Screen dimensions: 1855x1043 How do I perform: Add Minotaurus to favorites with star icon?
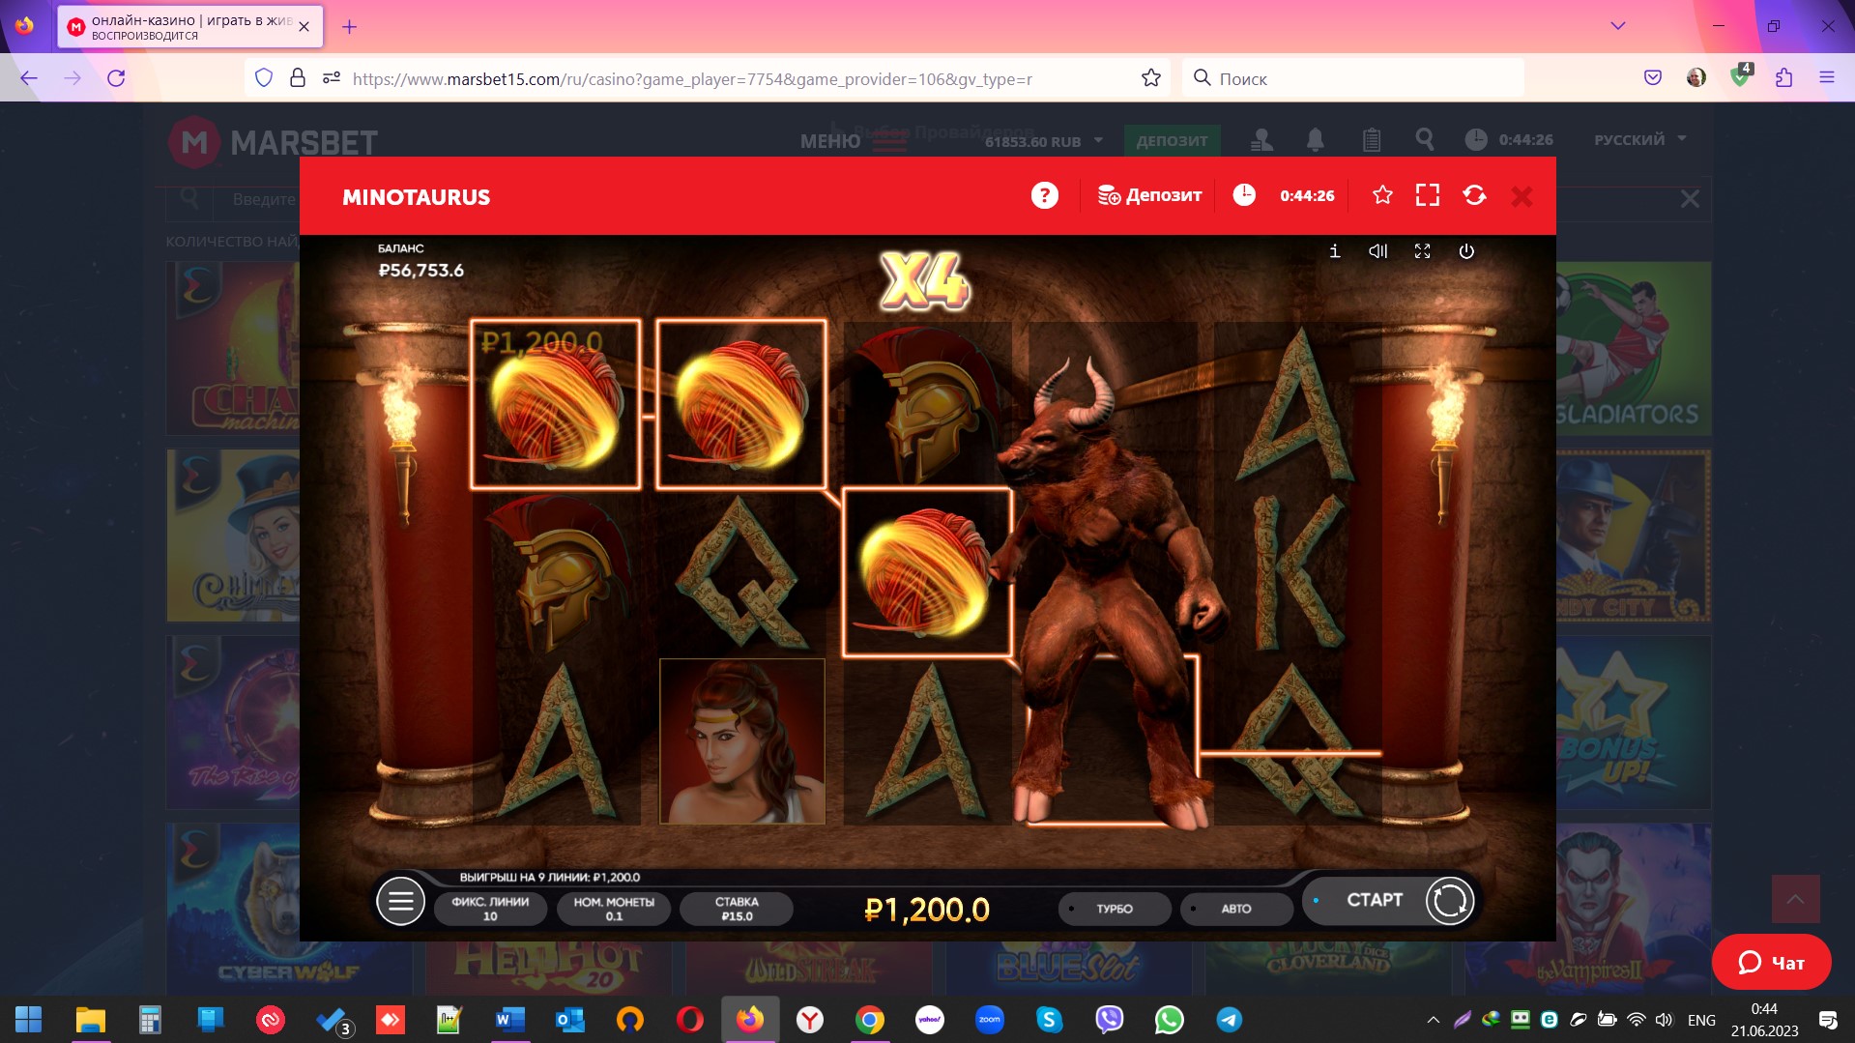click(x=1382, y=196)
